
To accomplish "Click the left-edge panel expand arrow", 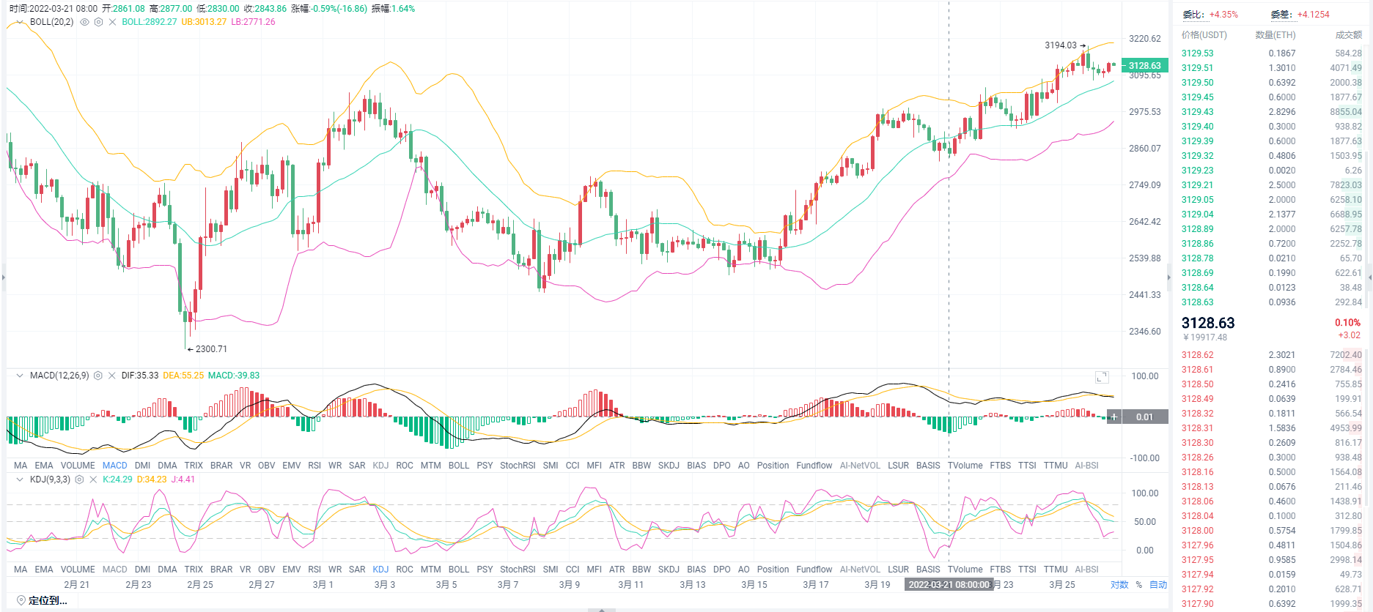I will pos(3,277).
